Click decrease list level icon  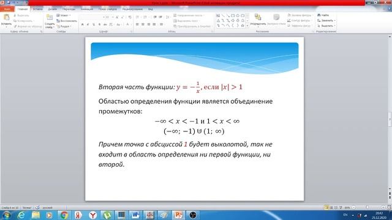click(x=155, y=17)
